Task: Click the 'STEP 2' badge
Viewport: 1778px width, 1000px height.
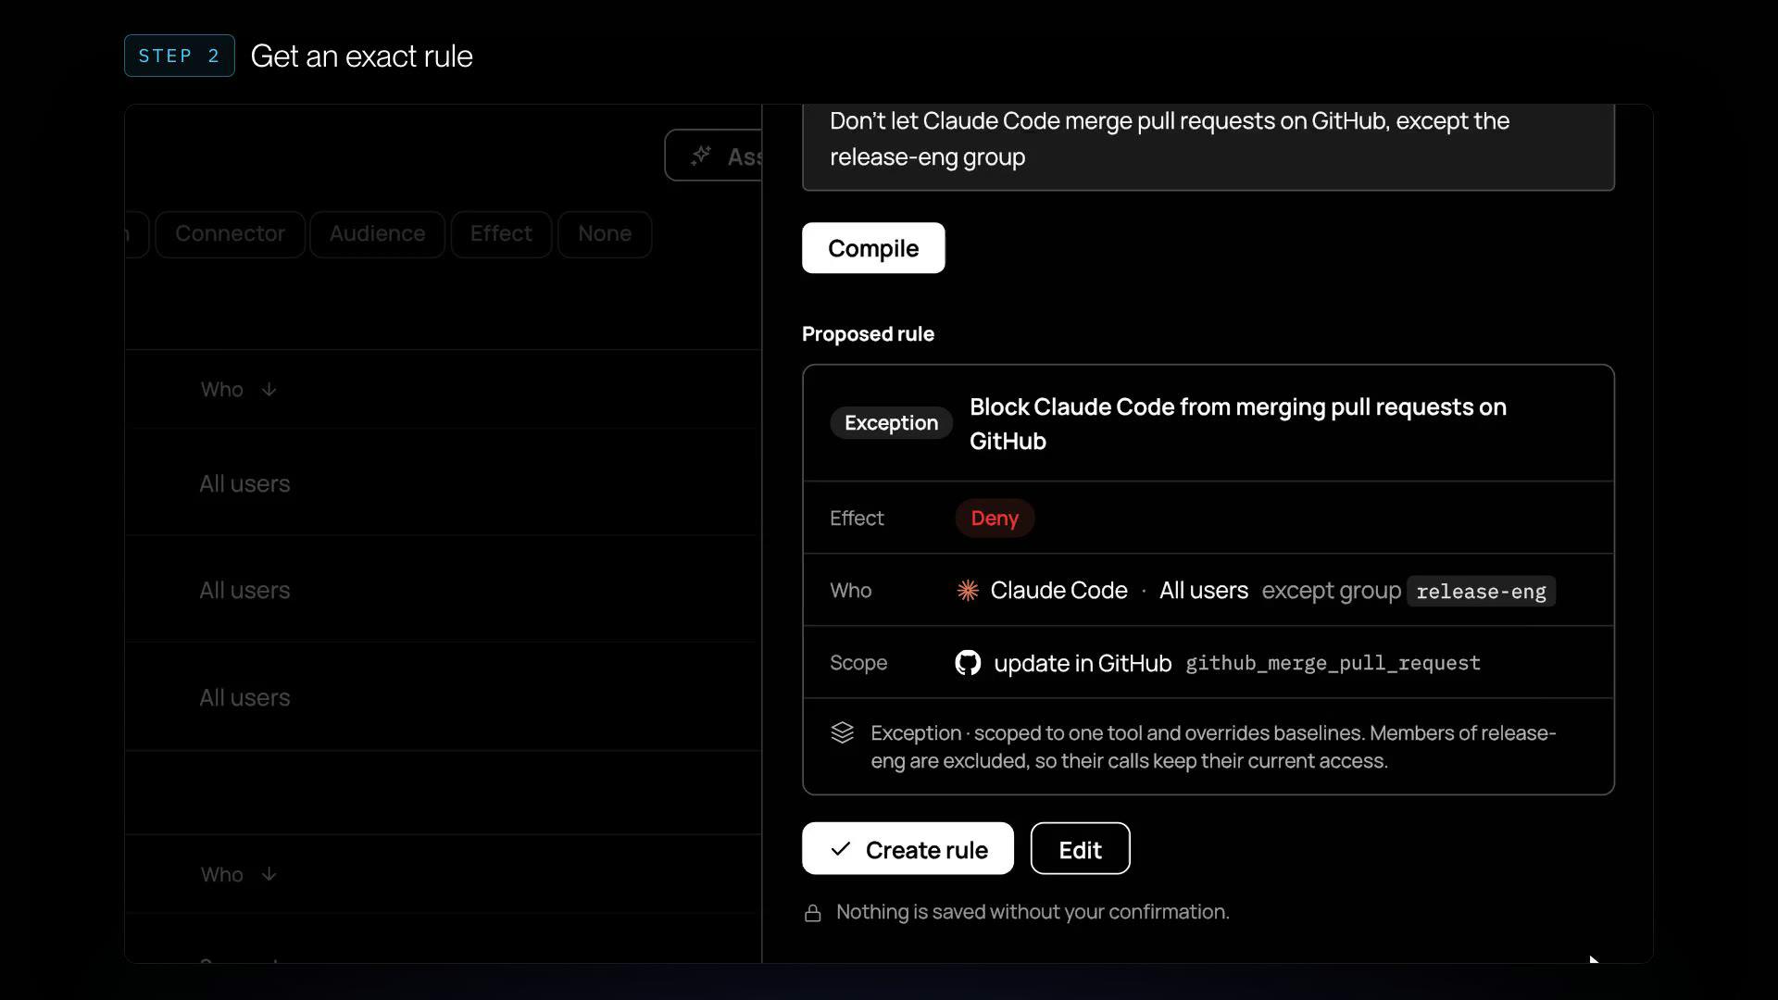Action: click(180, 56)
